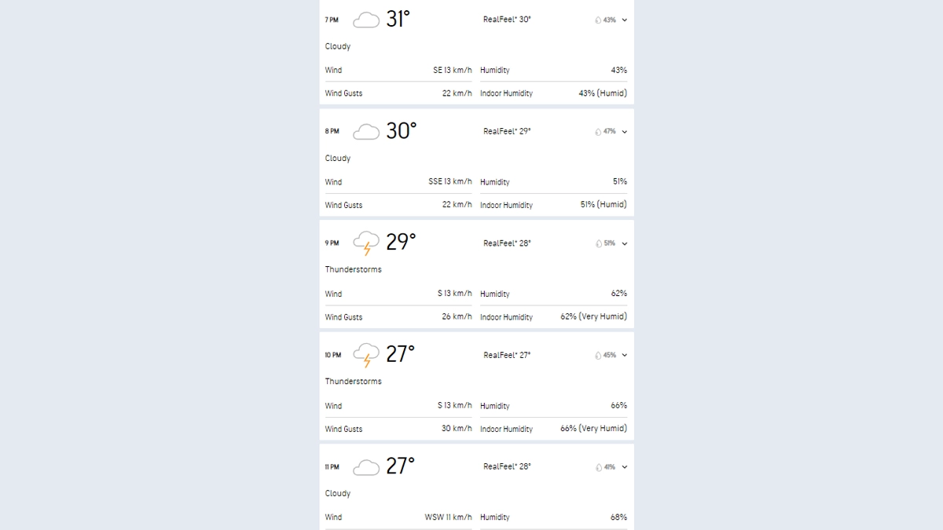Collapse the 7 PM forecast card chevron
Viewport: 943px width, 530px height.
pyautogui.click(x=625, y=20)
